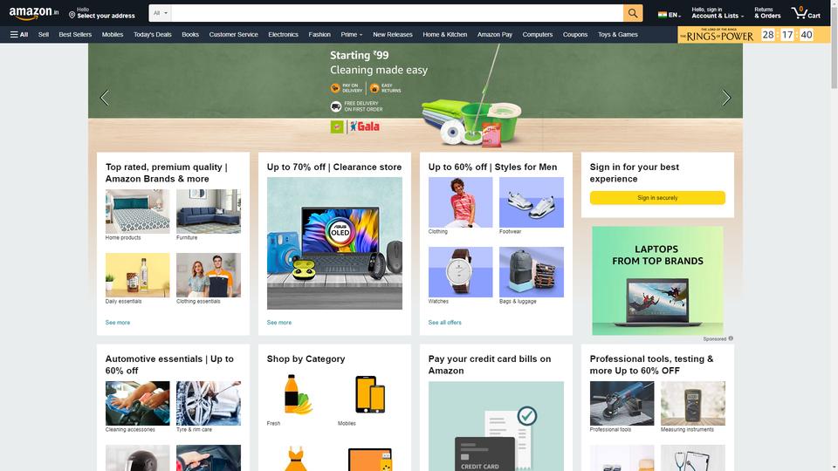
Task: Open the shopping cart icon
Action: (806, 13)
